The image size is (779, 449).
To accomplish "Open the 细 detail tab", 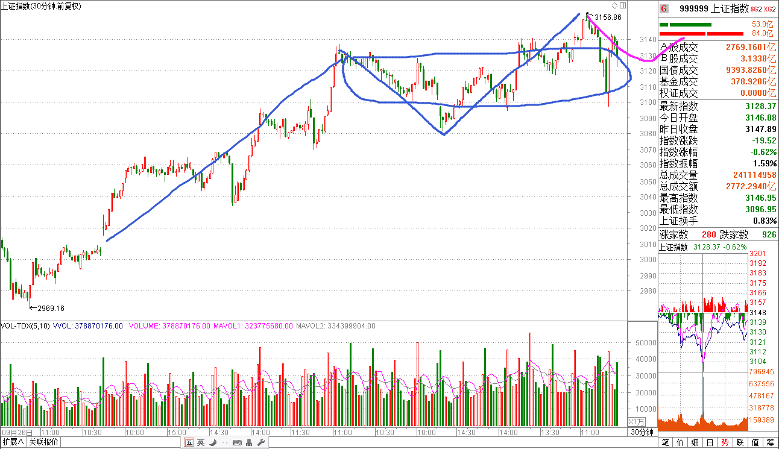I will pyautogui.click(x=695, y=443).
